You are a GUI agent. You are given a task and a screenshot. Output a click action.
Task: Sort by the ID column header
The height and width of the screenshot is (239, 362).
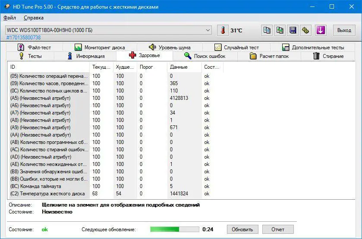click(x=48, y=67)
